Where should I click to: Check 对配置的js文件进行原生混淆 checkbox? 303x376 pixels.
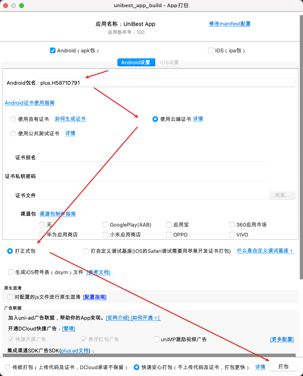coord(10,297)
